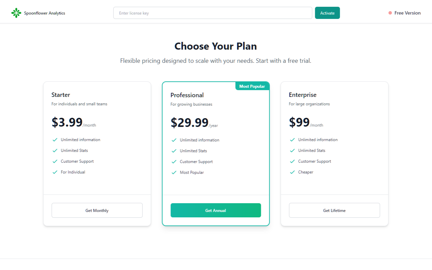Click the green Spoonflower flower logo
The image size is (432, 270).
16,13
